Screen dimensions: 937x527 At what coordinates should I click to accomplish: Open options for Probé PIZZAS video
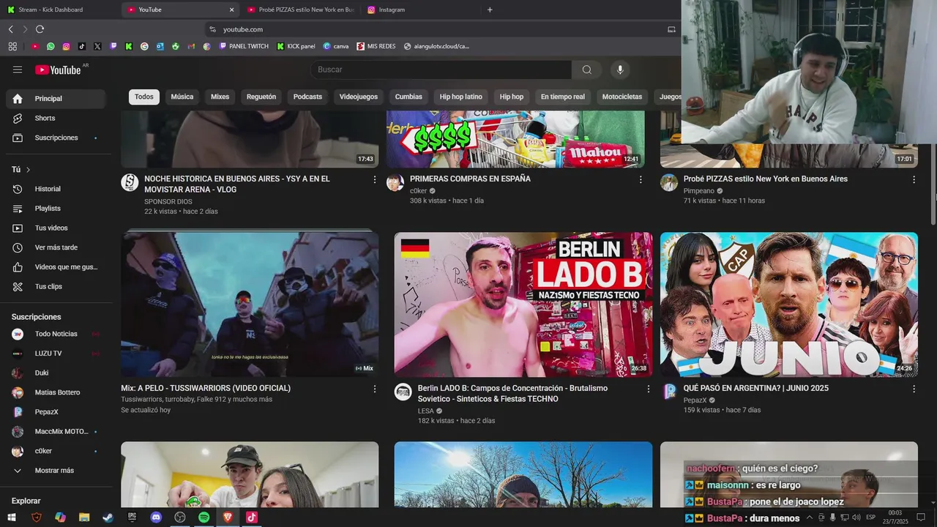(914, 179)
